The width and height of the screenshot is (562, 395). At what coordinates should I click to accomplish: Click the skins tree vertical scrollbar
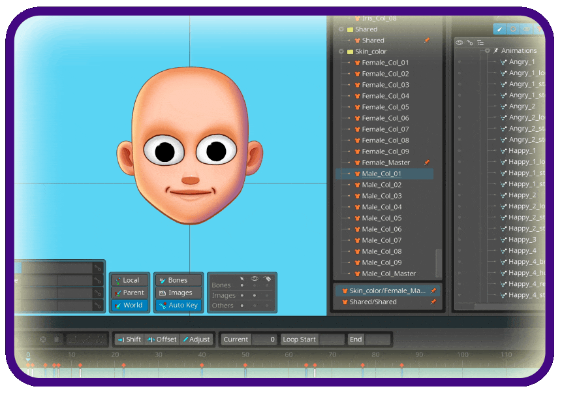pyautogui.click(x=438, y=263)
